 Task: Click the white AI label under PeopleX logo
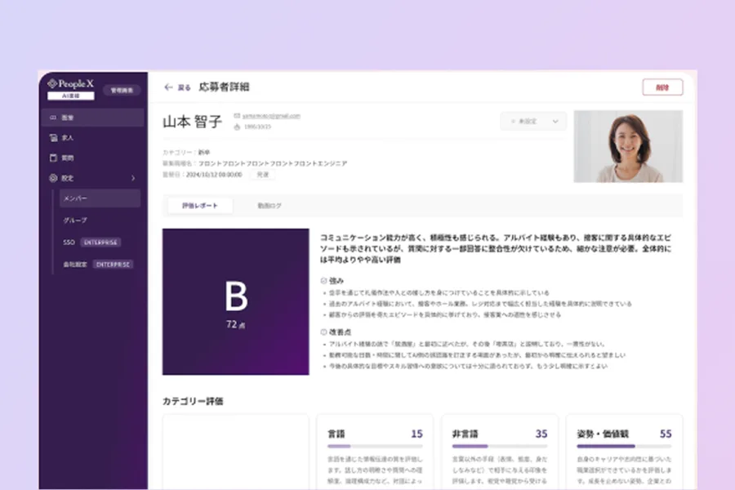(71, 96)
